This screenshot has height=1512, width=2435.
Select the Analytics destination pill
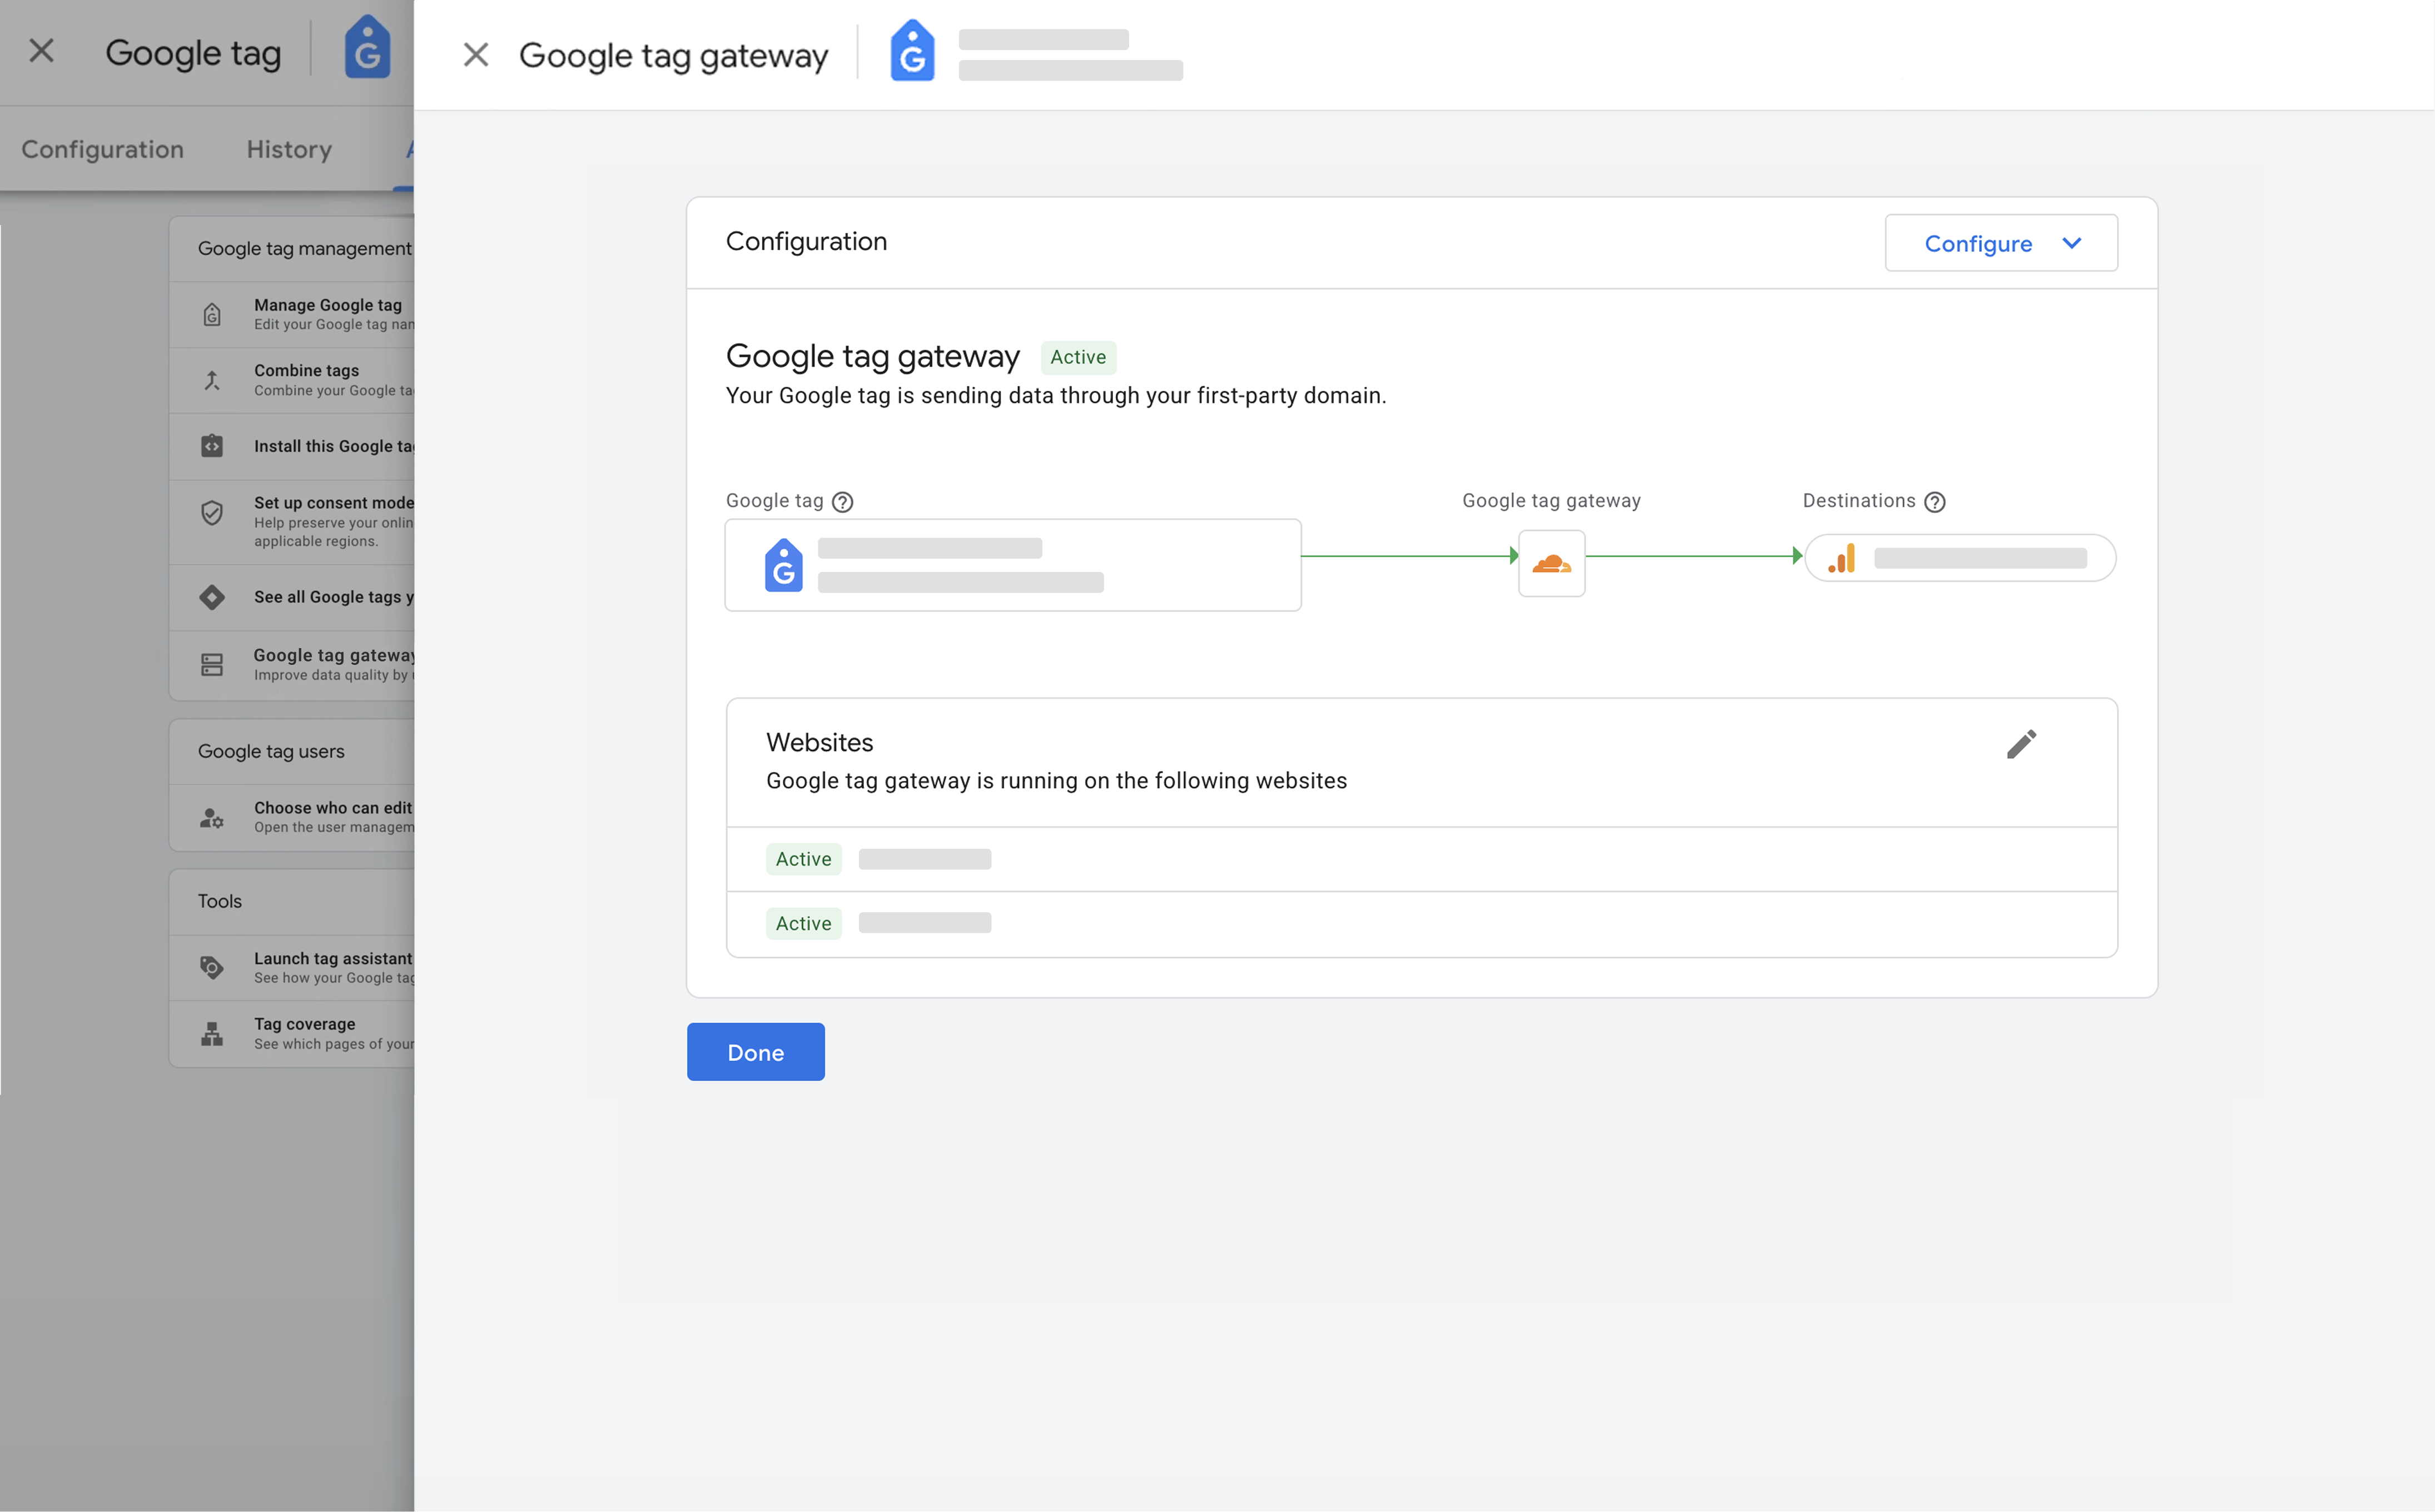point(1960,558)
